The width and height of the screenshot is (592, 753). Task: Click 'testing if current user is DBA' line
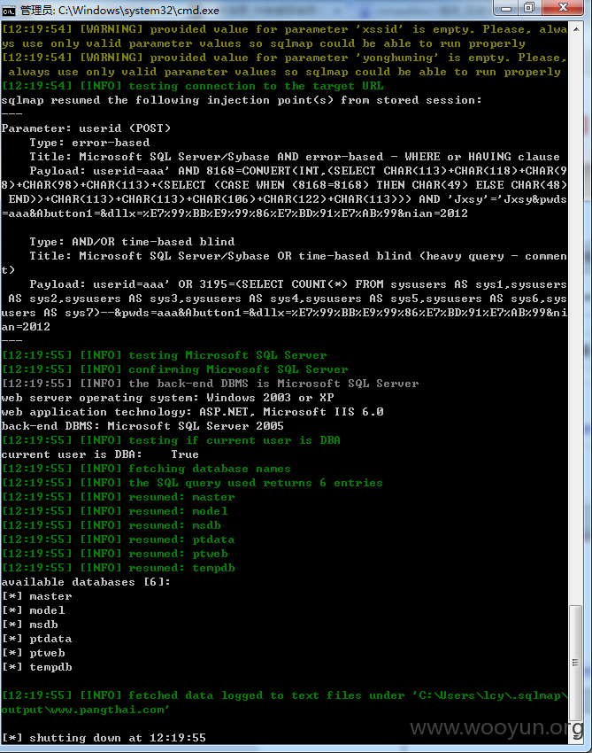172,440
